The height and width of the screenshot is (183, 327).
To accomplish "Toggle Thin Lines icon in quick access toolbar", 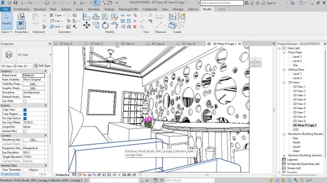I will [x=96, y=3].
